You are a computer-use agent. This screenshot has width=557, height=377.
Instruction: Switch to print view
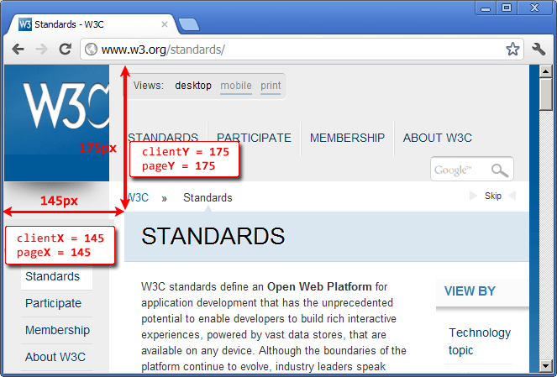[271, 86]
